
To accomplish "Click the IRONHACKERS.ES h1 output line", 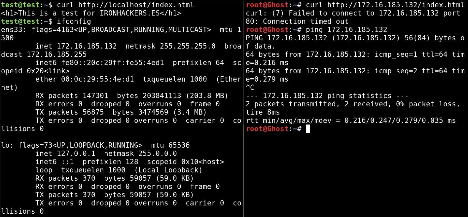I will (91, 13).
